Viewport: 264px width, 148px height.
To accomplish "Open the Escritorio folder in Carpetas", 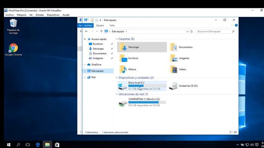I will [129, 58].
